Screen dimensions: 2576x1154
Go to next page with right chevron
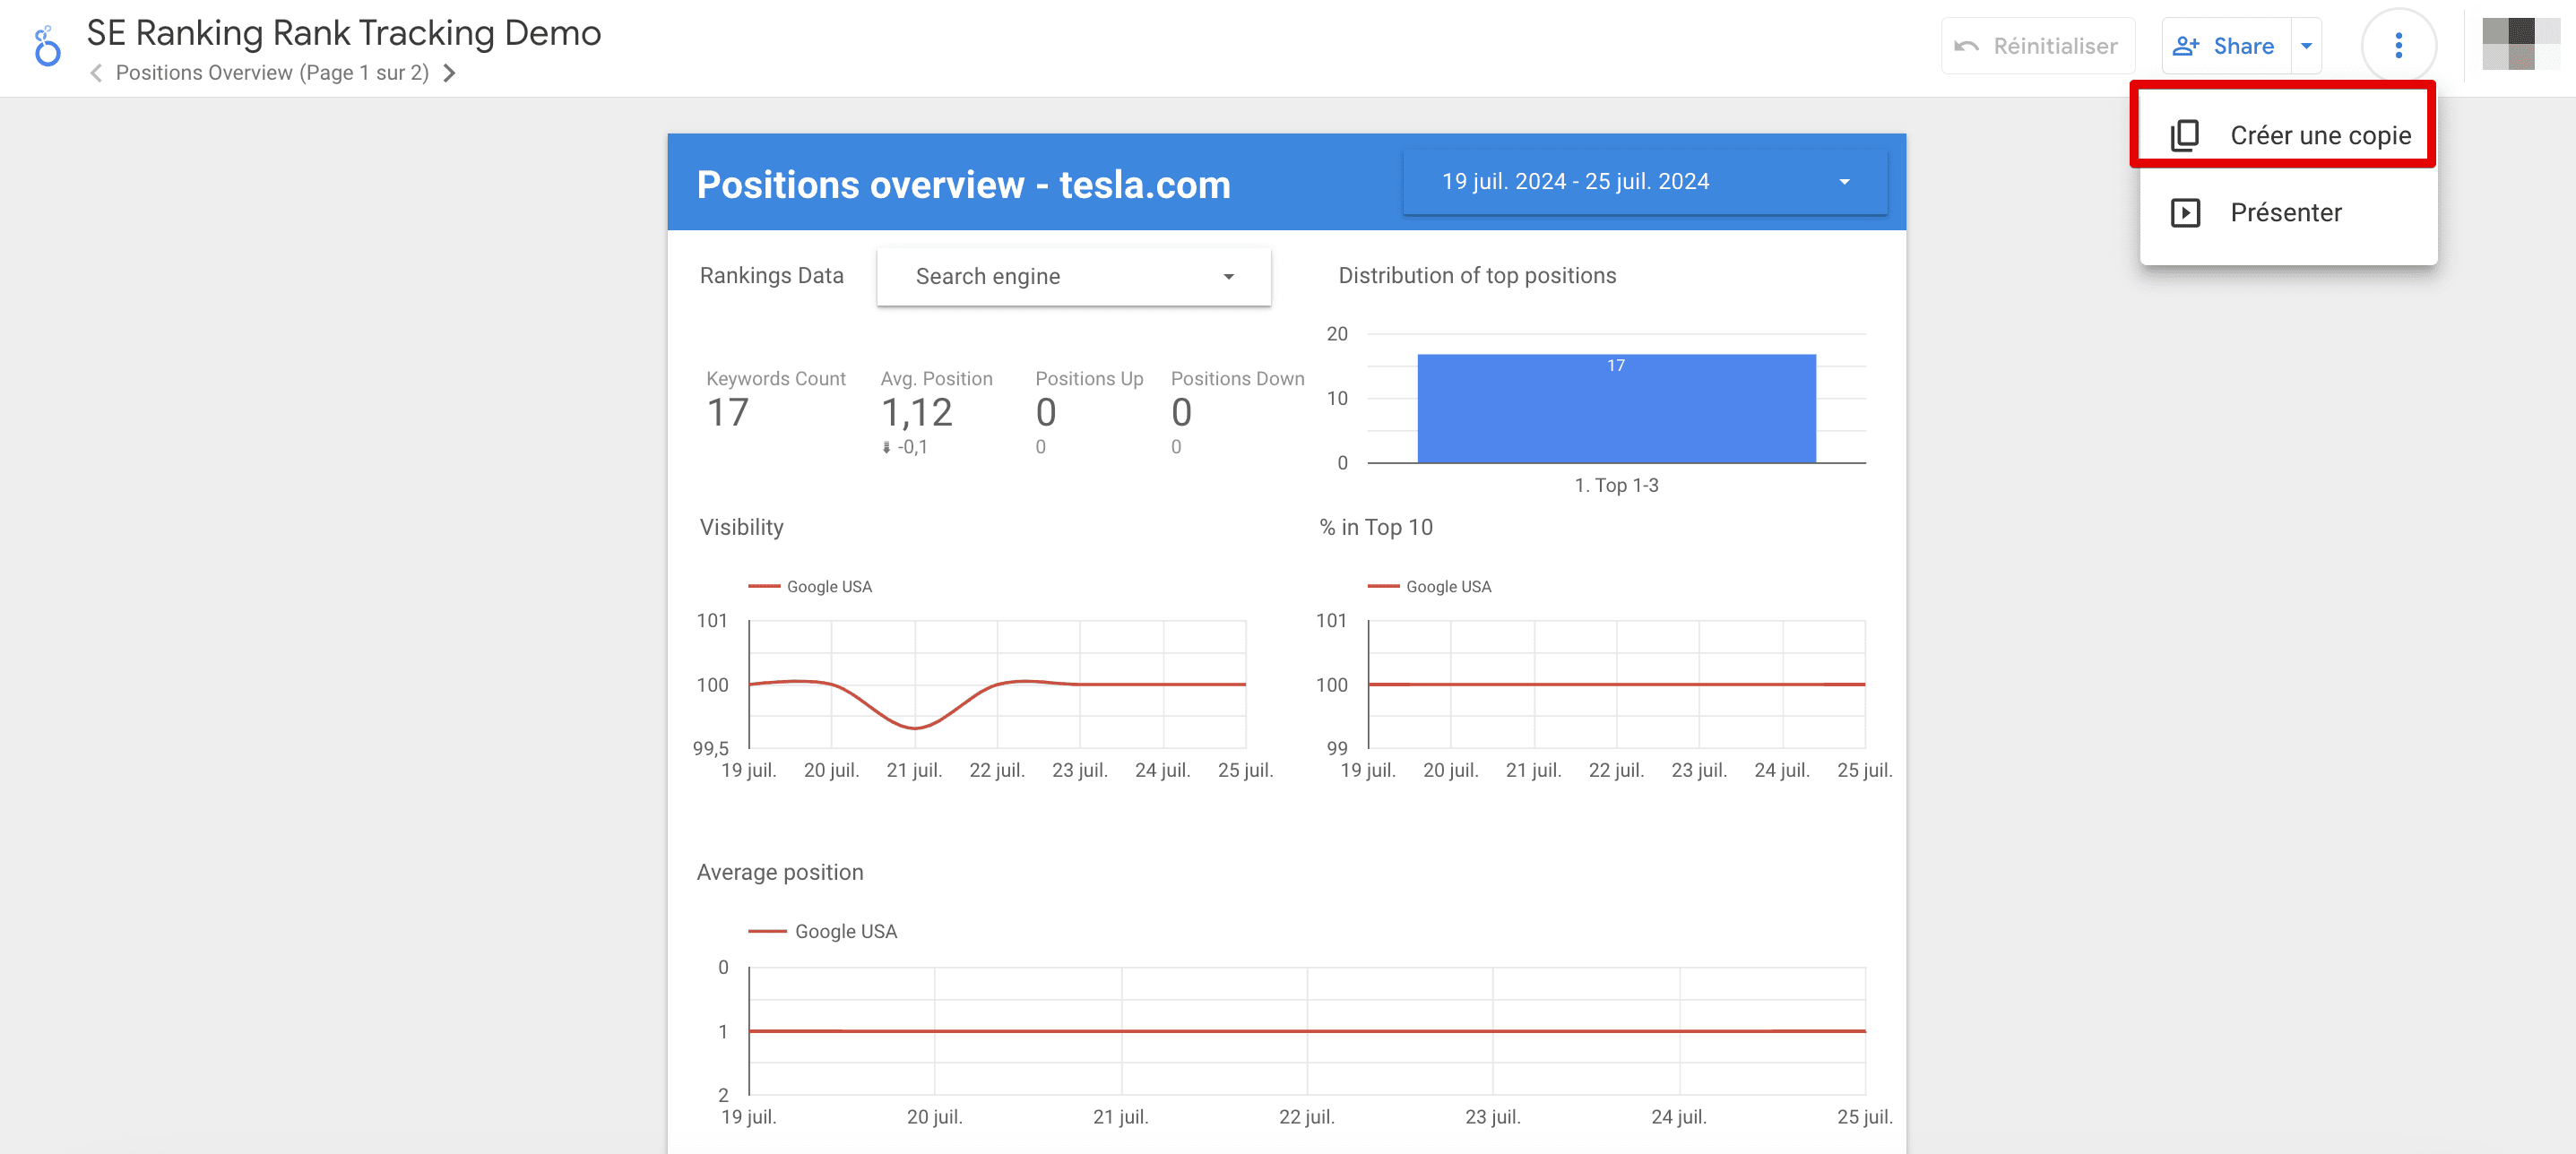[x=450, y=73]
